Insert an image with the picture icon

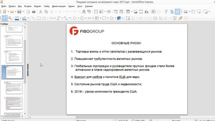click(x=135, y=12)
